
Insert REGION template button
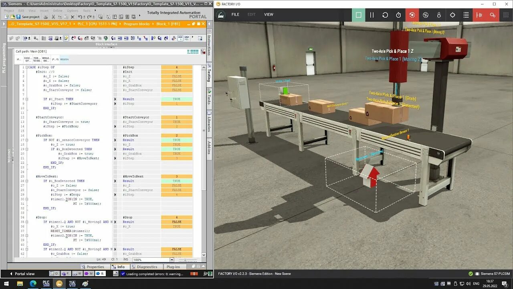pos(64,59)
